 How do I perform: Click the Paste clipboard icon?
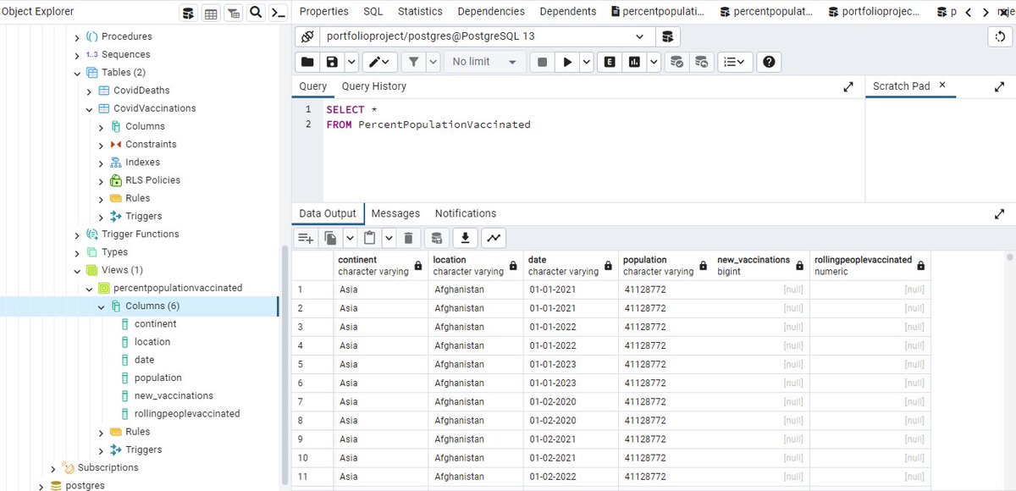[x=370, y=239]
